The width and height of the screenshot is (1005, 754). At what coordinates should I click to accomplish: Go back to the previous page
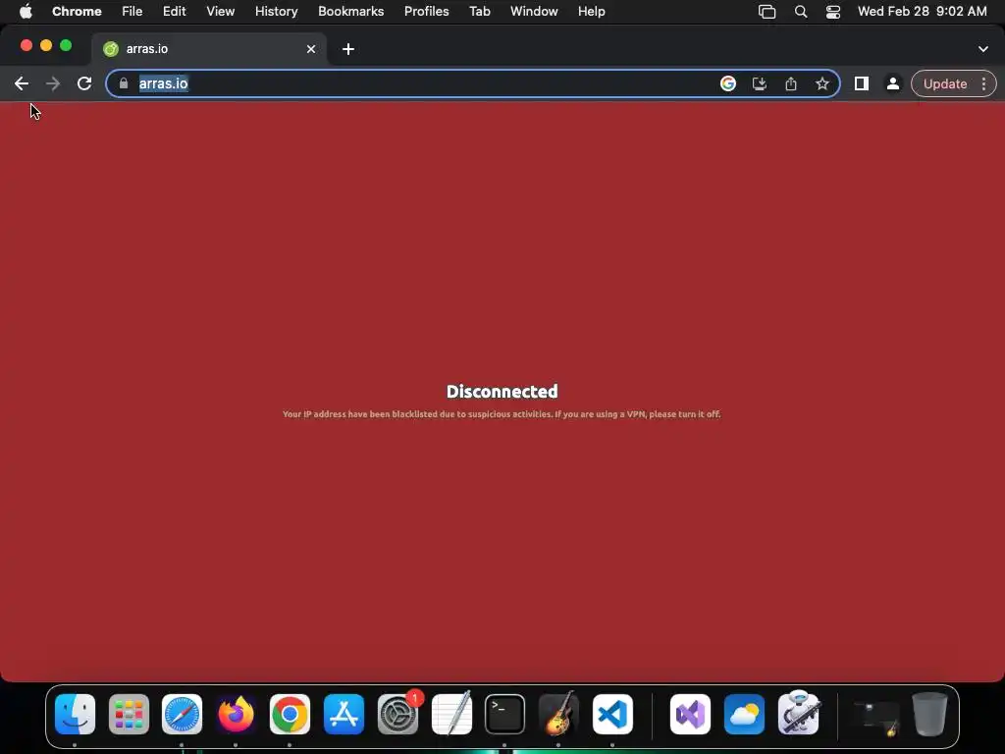pos(22,84)
